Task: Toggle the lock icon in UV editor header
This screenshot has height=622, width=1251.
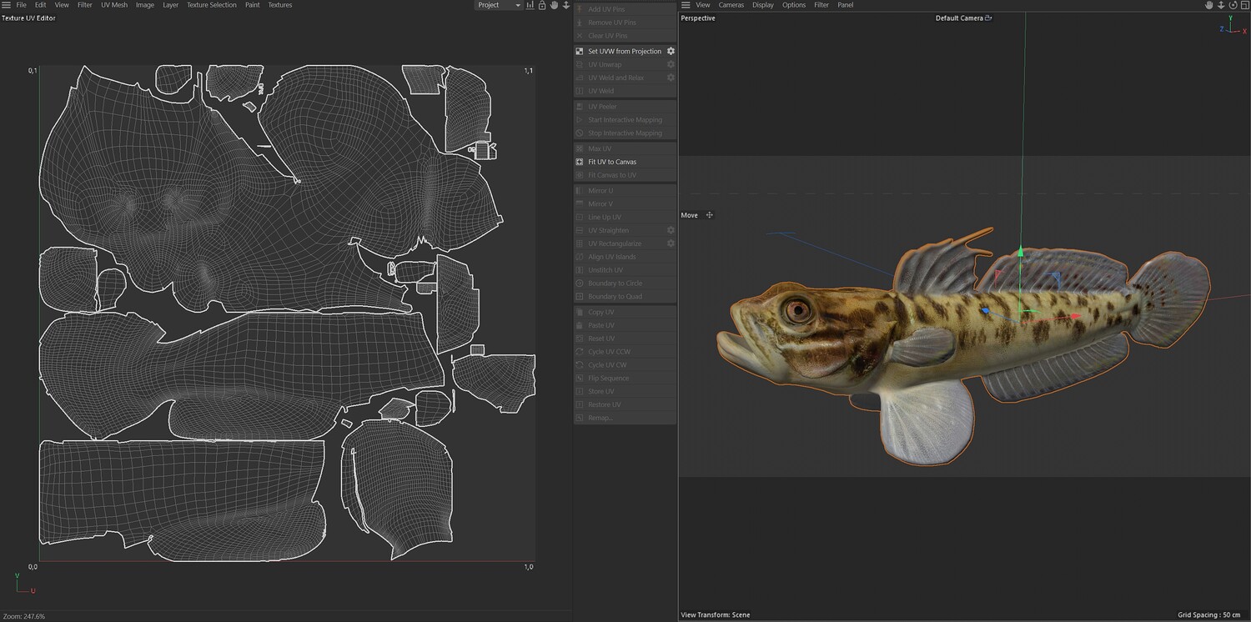Action: coord(542,5)
